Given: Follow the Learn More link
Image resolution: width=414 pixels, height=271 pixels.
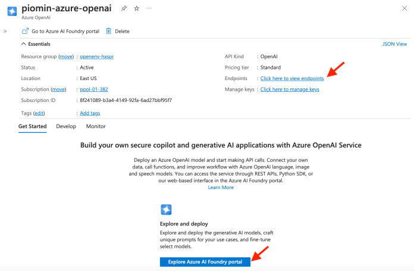Looking at the screenshot, I should point(221,187).
